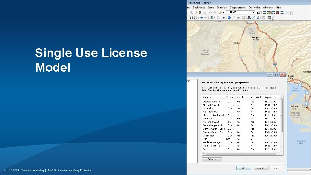Click the Hyperlink lightning bolt icon
Image resolution: width=311 pixels, height=175 pixels.
pyautogui.click(x=234, y=18)
